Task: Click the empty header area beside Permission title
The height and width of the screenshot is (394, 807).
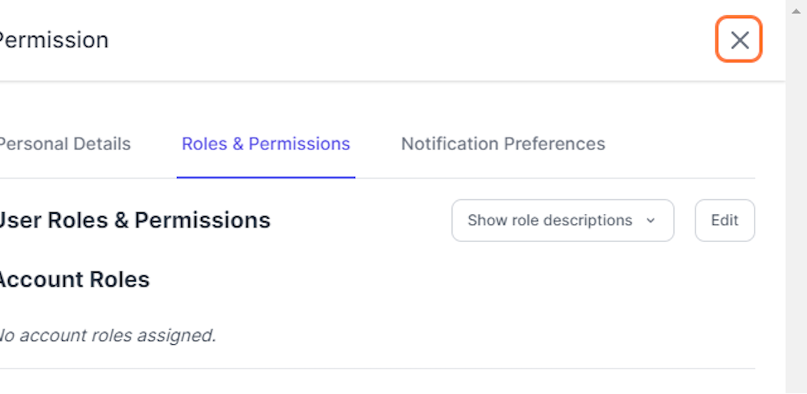Action: tap(403, 40)
